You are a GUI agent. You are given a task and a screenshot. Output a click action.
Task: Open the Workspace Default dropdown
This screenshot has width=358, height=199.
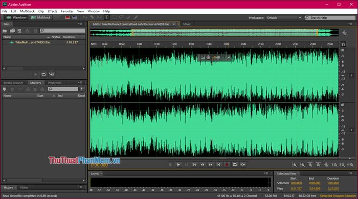point(284,17)
